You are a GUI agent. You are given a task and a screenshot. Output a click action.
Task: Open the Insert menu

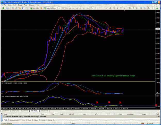pos(14,5)
